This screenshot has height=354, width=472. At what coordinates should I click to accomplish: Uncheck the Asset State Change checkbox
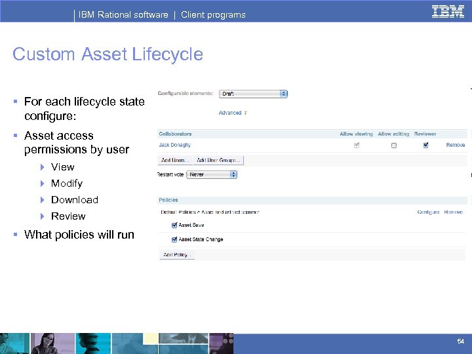click(174, 240)
